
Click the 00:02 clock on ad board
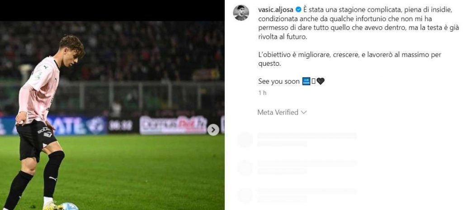pyautogui.click(x=120, y=125)
